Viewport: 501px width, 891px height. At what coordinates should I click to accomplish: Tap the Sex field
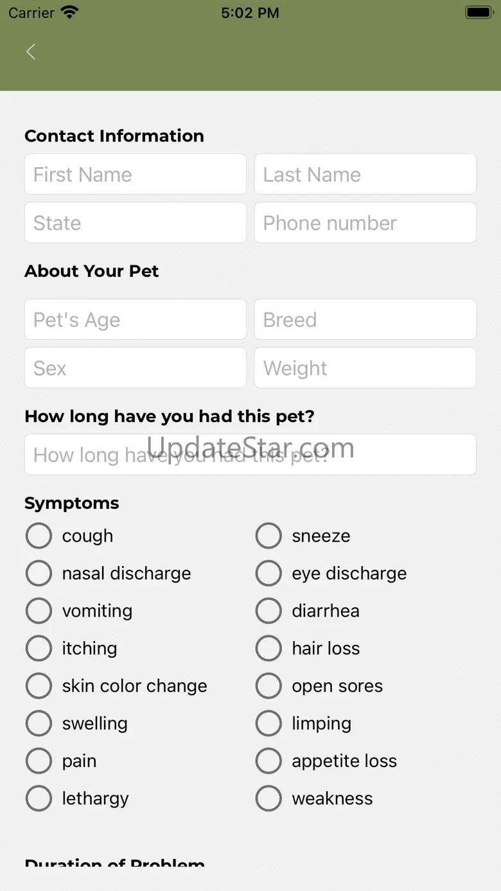[x=136, y=368]
